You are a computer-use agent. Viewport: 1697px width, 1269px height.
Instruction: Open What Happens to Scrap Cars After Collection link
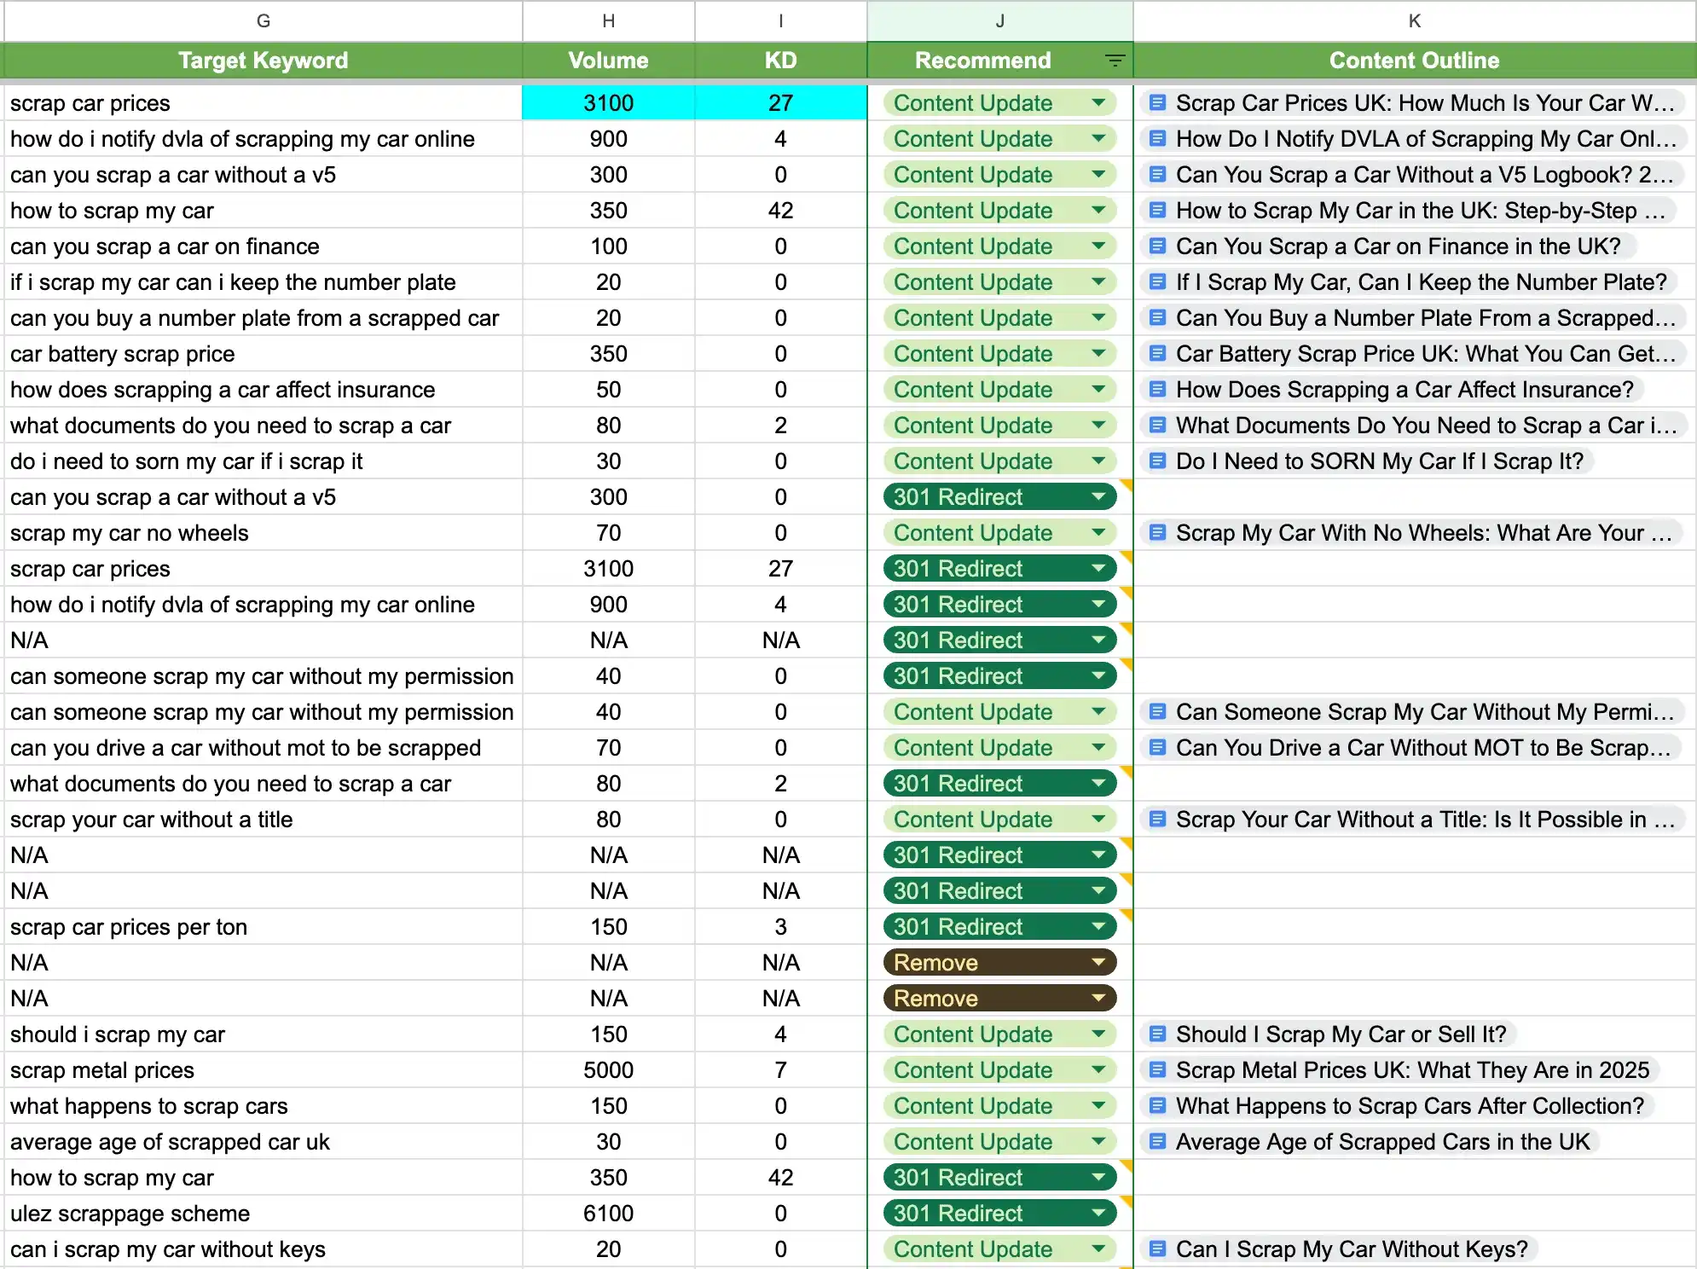point(1409,1106)
